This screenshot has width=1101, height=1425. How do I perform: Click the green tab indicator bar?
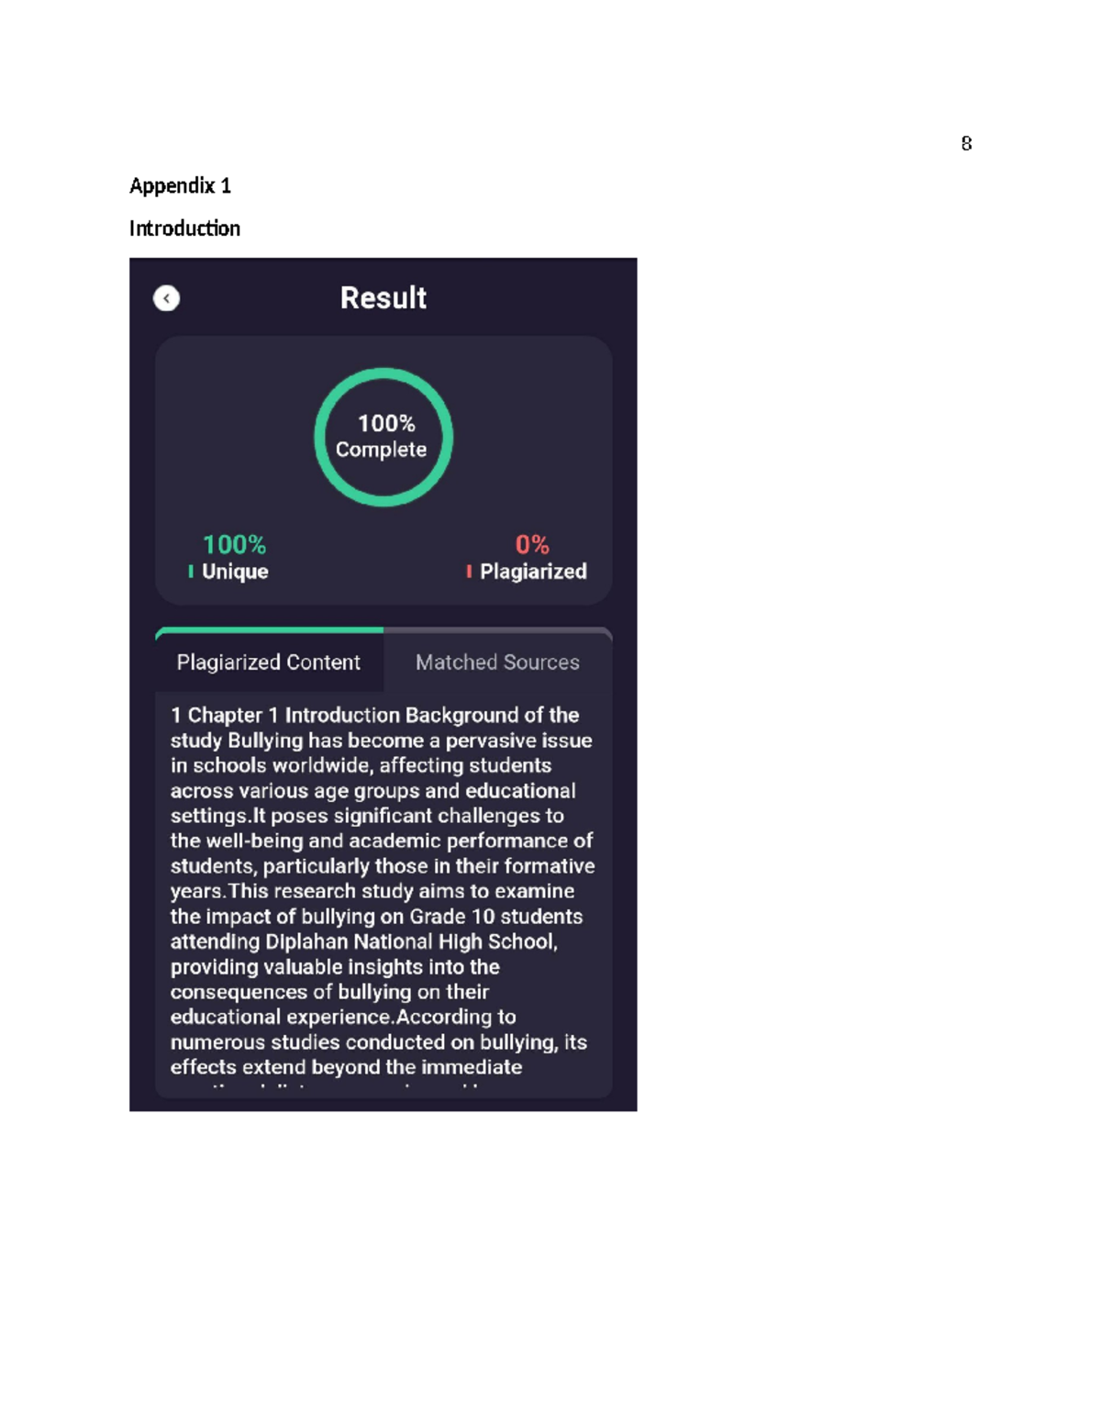[269, 630]
